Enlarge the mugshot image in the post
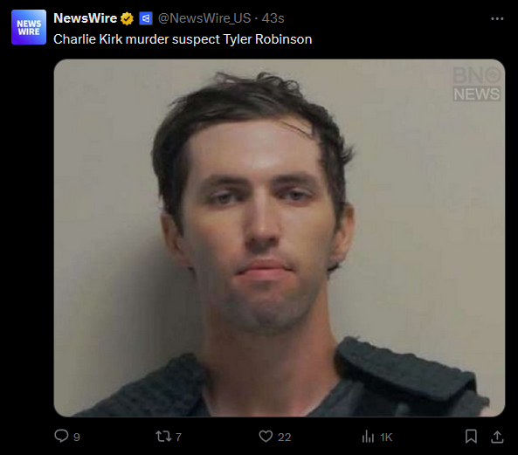The width and height of the screenshot is (518, 455). [280, 238]
